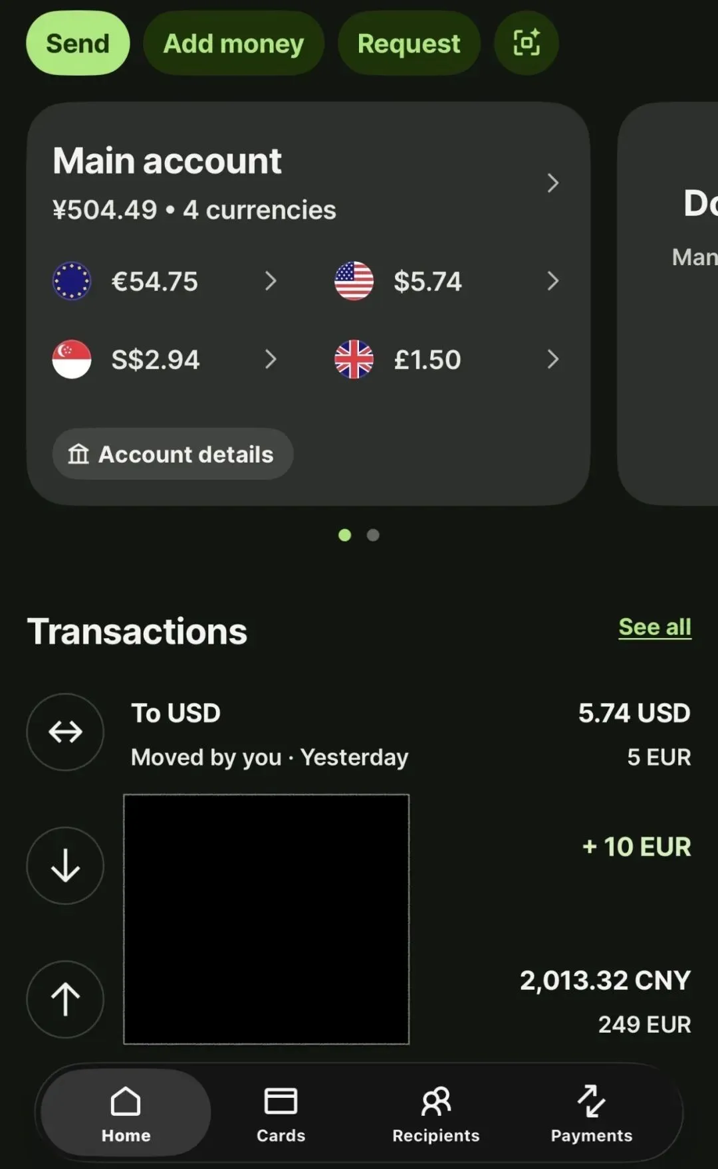Open the Euro balance flag icon

point(72,281)
